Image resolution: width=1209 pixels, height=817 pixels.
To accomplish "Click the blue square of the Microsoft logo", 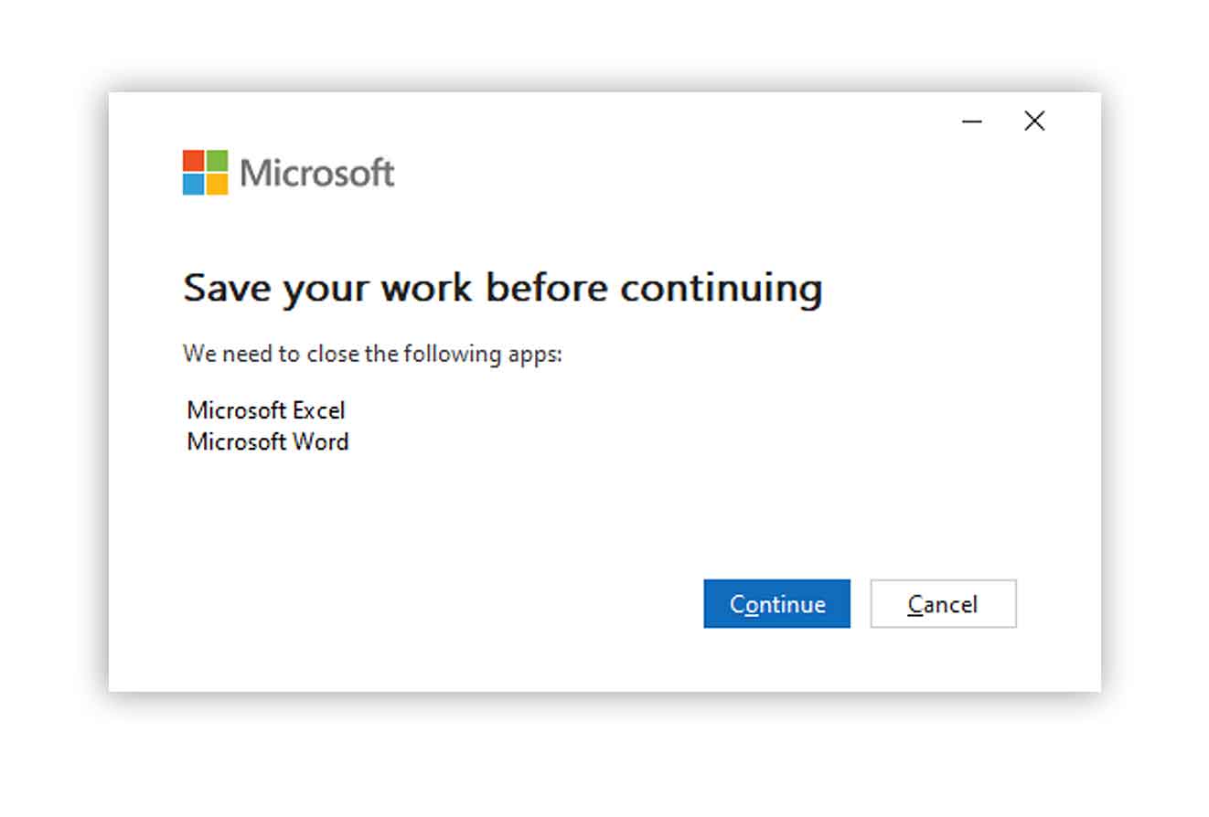I will click(193, 185).
